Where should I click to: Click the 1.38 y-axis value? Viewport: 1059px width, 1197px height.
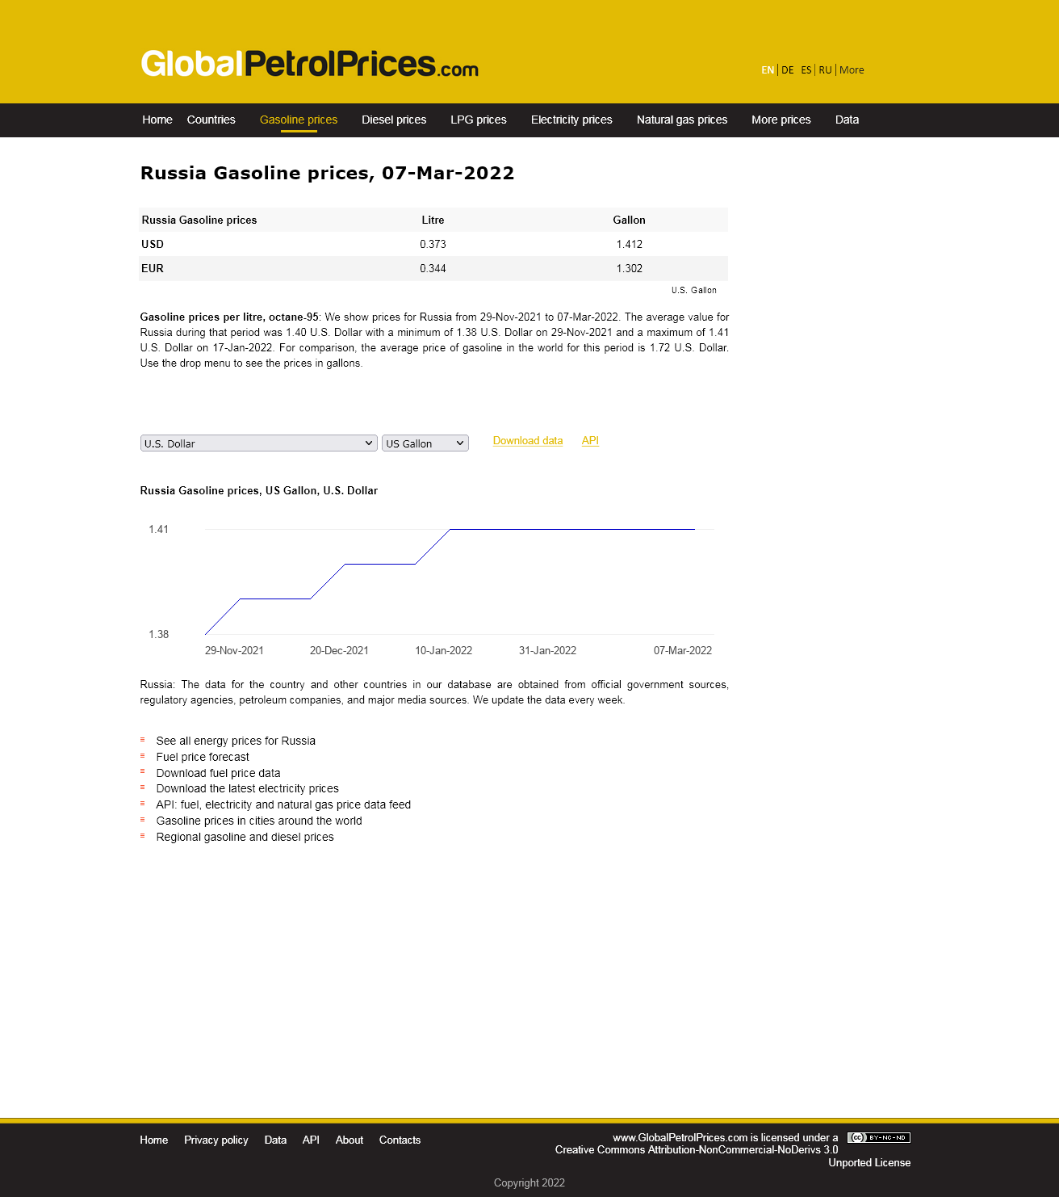pyautogui.click(x=159, y=634)
